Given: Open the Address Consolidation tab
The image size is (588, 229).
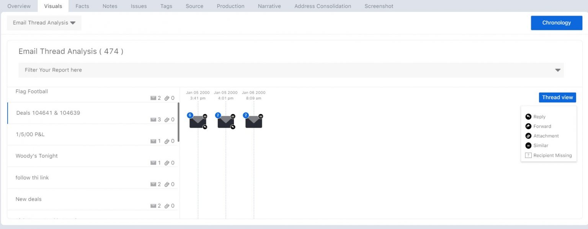Looking at the screenshot, I should tap(323, 6).
